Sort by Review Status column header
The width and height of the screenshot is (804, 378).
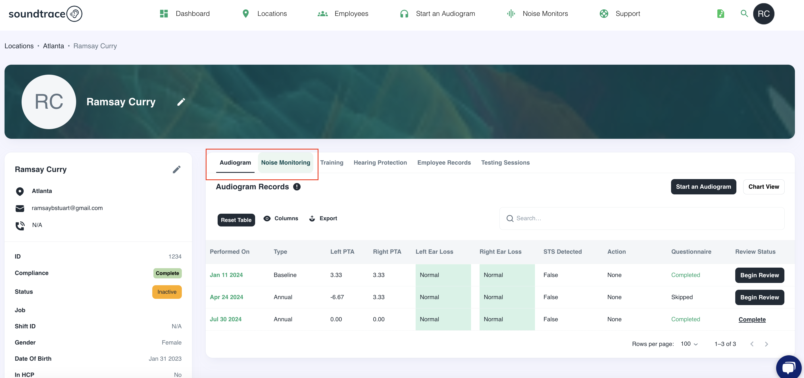pos(755,252)
